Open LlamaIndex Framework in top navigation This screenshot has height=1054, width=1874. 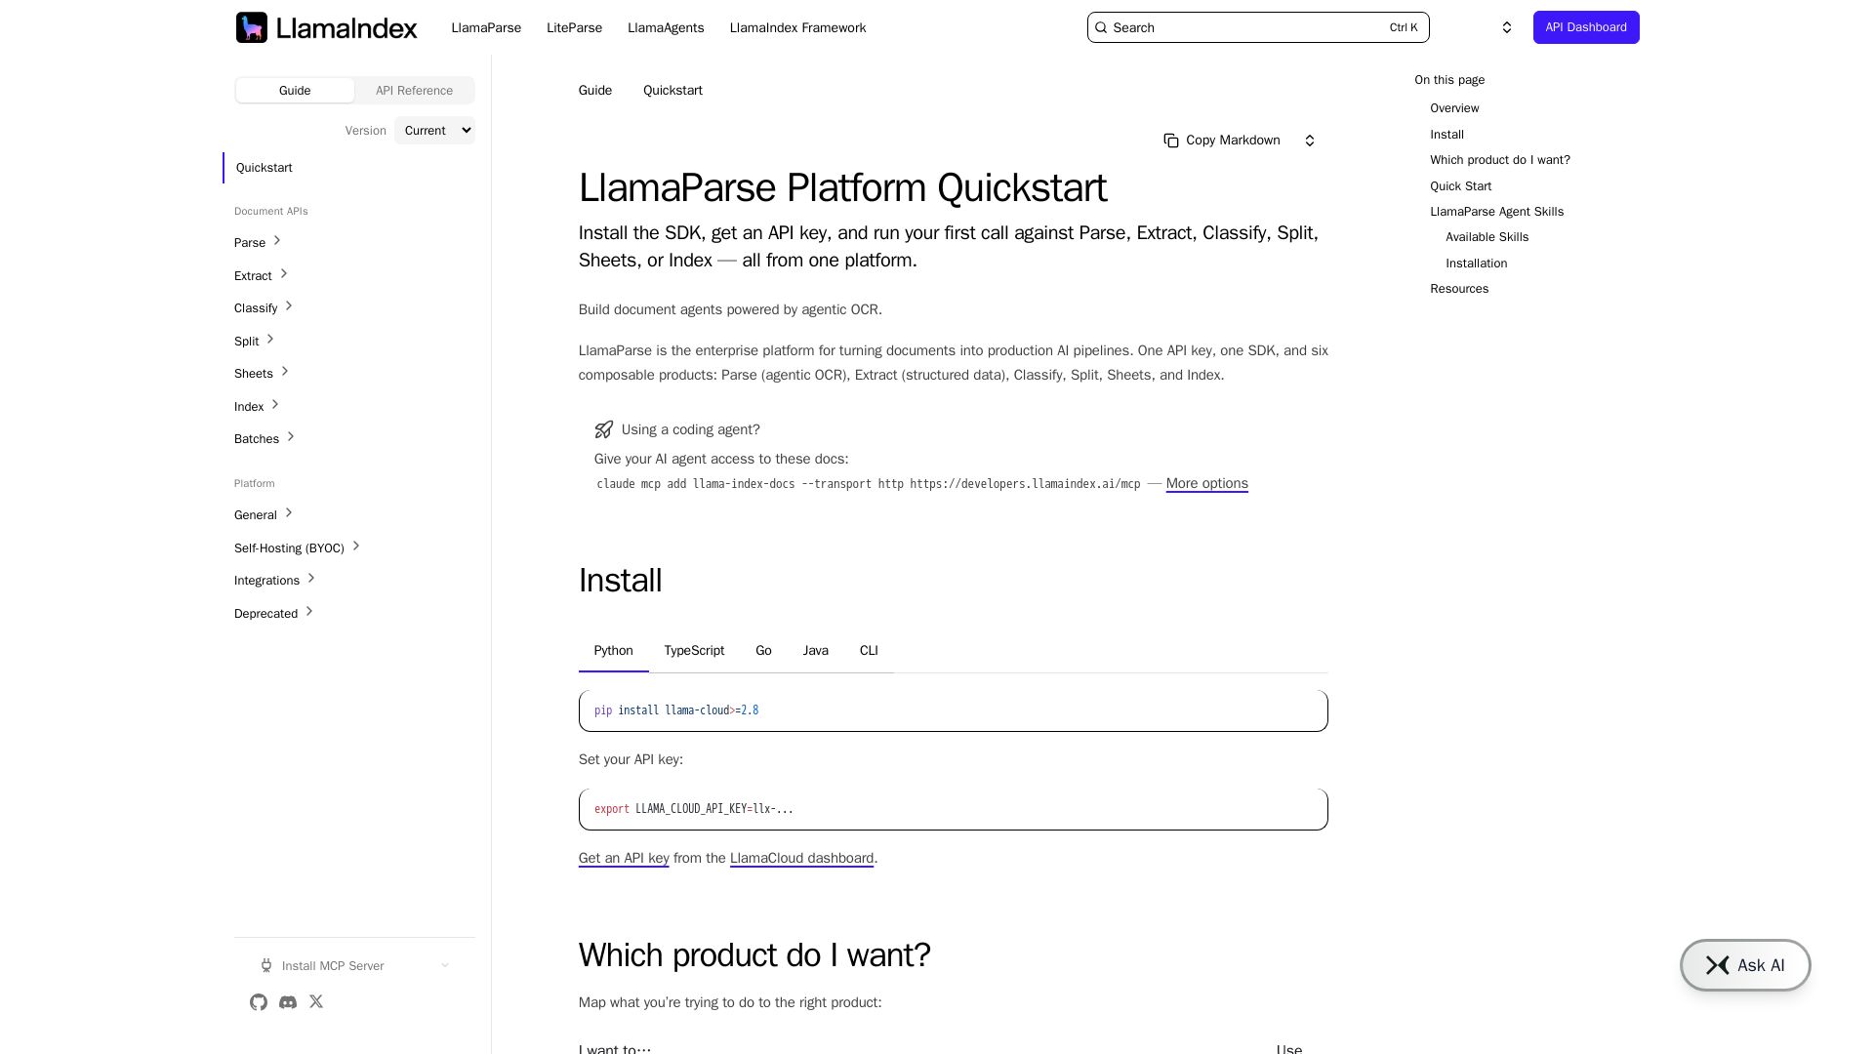click(x=797, y=27)
